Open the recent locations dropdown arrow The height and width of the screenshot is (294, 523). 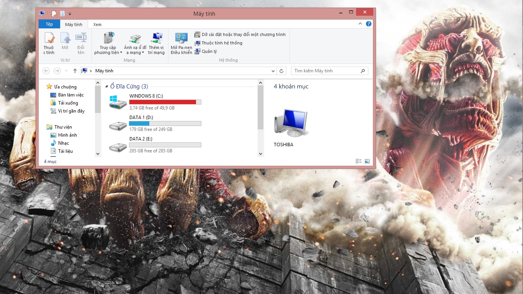66,71
